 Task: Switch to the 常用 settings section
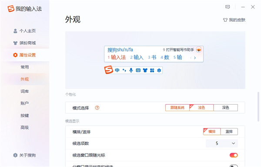pos(25,67)
